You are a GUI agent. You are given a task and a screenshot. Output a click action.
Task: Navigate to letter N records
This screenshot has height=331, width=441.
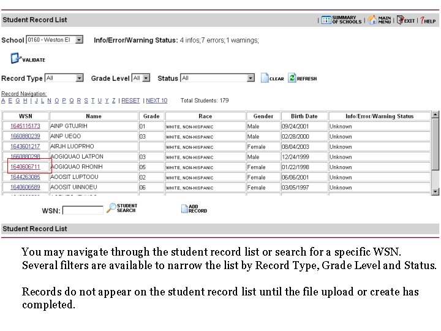coord(49,101)
